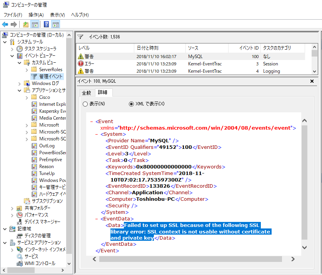The image size is (322, 275).
Task: Sort events by ソース column header
Action: coord(207,48)
